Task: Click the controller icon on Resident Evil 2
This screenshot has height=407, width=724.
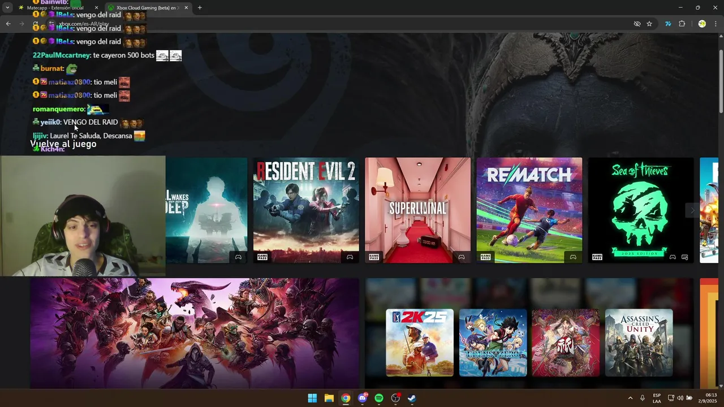Action: (x=350, y=257)
